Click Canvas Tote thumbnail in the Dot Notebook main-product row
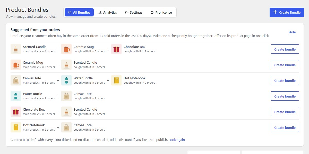 (66, 127)
